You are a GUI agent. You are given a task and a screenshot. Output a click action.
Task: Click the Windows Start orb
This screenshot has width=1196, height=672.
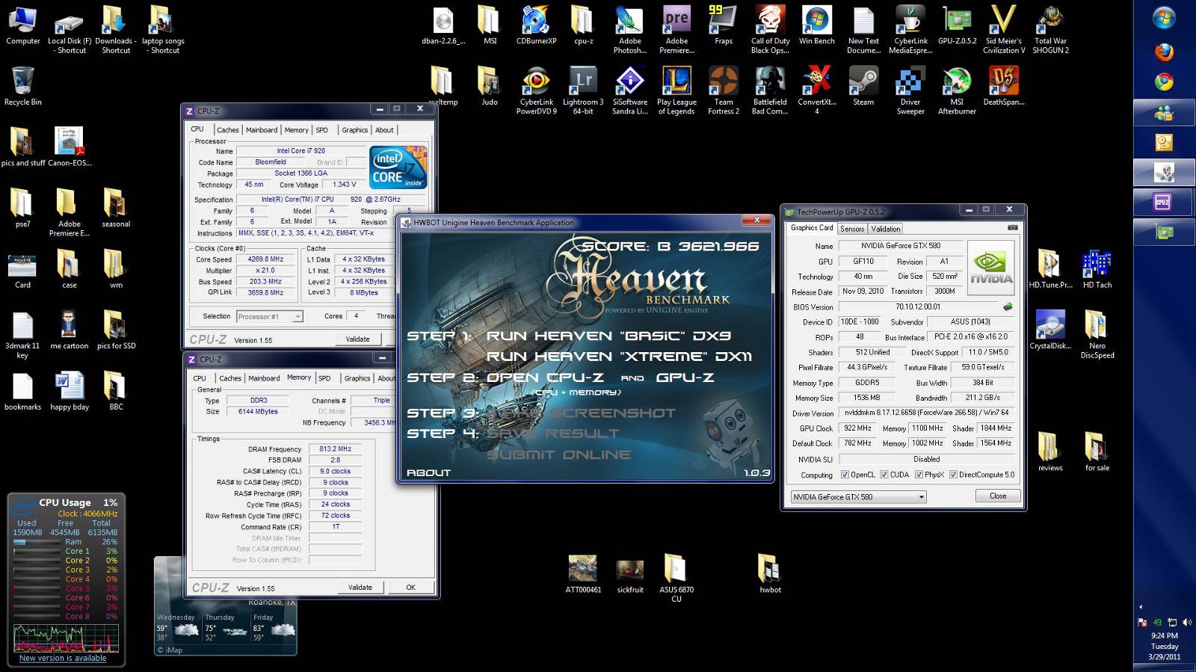coord(1164,18)
